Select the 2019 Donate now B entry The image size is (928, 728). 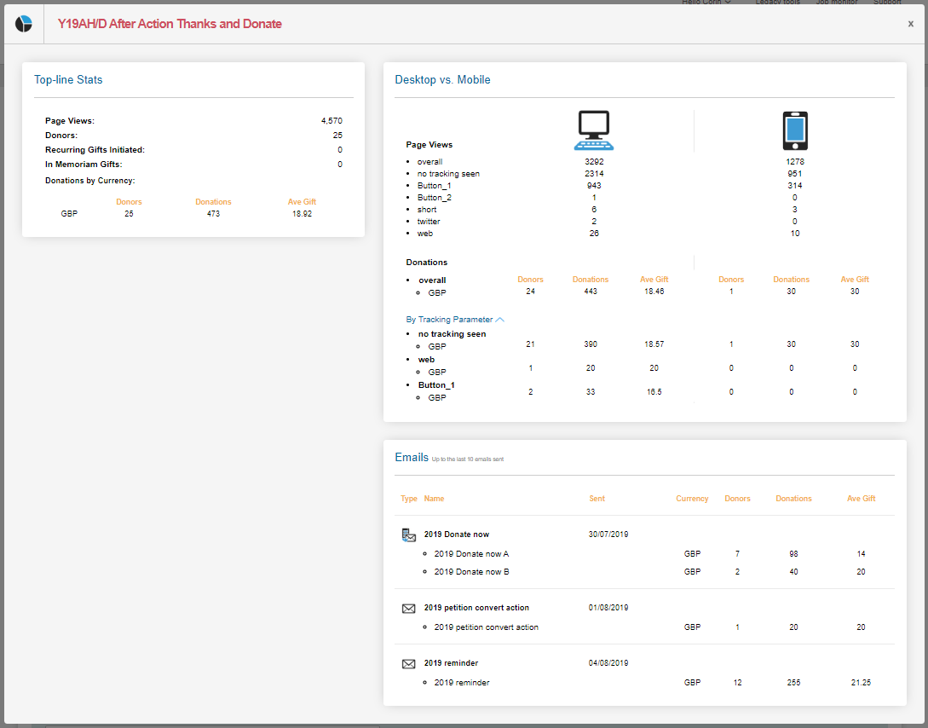coord(470,571)
